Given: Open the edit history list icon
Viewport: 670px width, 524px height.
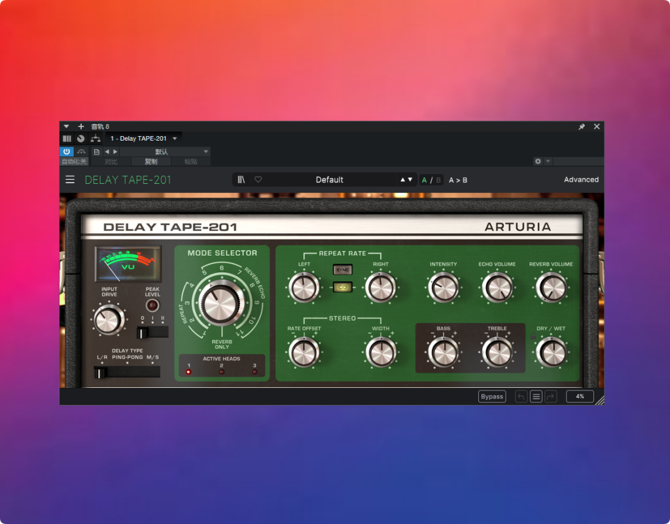Looking at the screenshot, I should pos(536,396).
